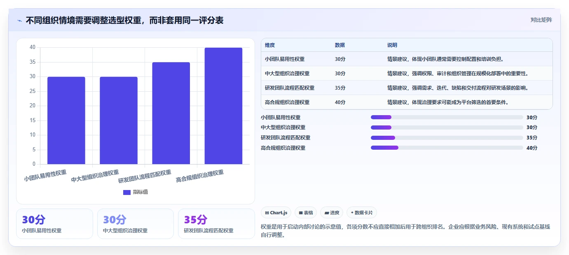Click the 15 tick on chart y-axis

point(33,121)
